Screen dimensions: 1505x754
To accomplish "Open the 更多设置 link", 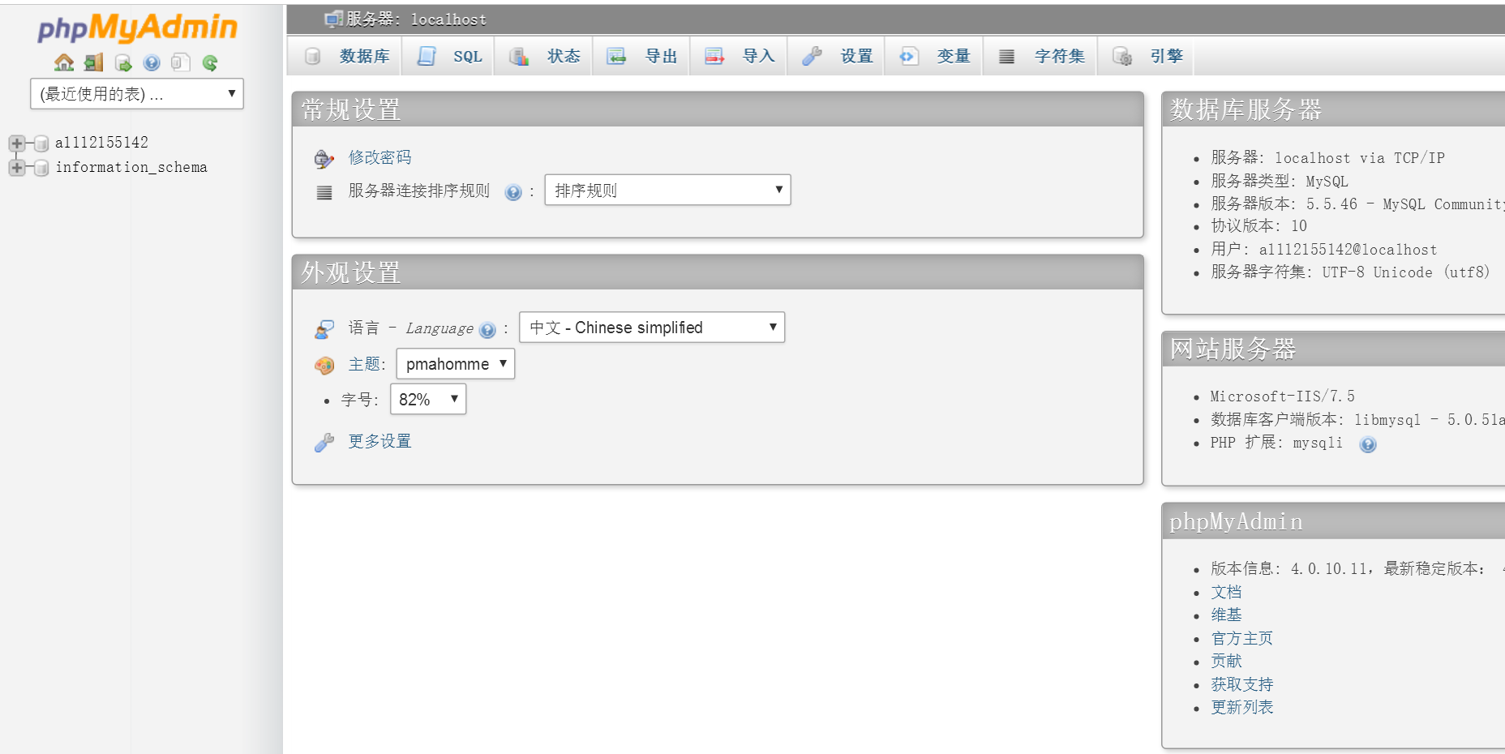I will [x=379, y=441].
